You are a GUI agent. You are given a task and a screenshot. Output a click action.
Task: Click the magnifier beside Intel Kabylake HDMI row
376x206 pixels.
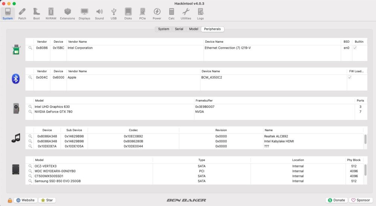30,141
